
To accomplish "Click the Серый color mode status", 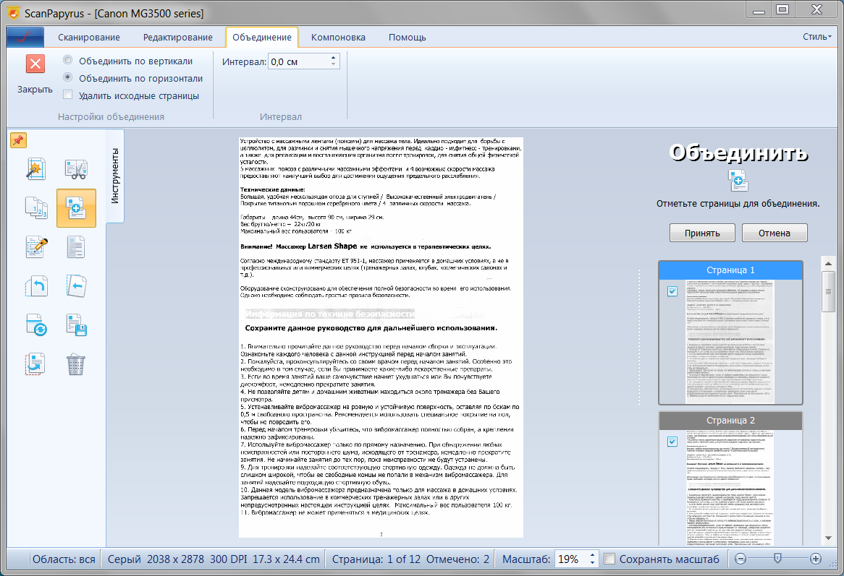I will point(125,559).
